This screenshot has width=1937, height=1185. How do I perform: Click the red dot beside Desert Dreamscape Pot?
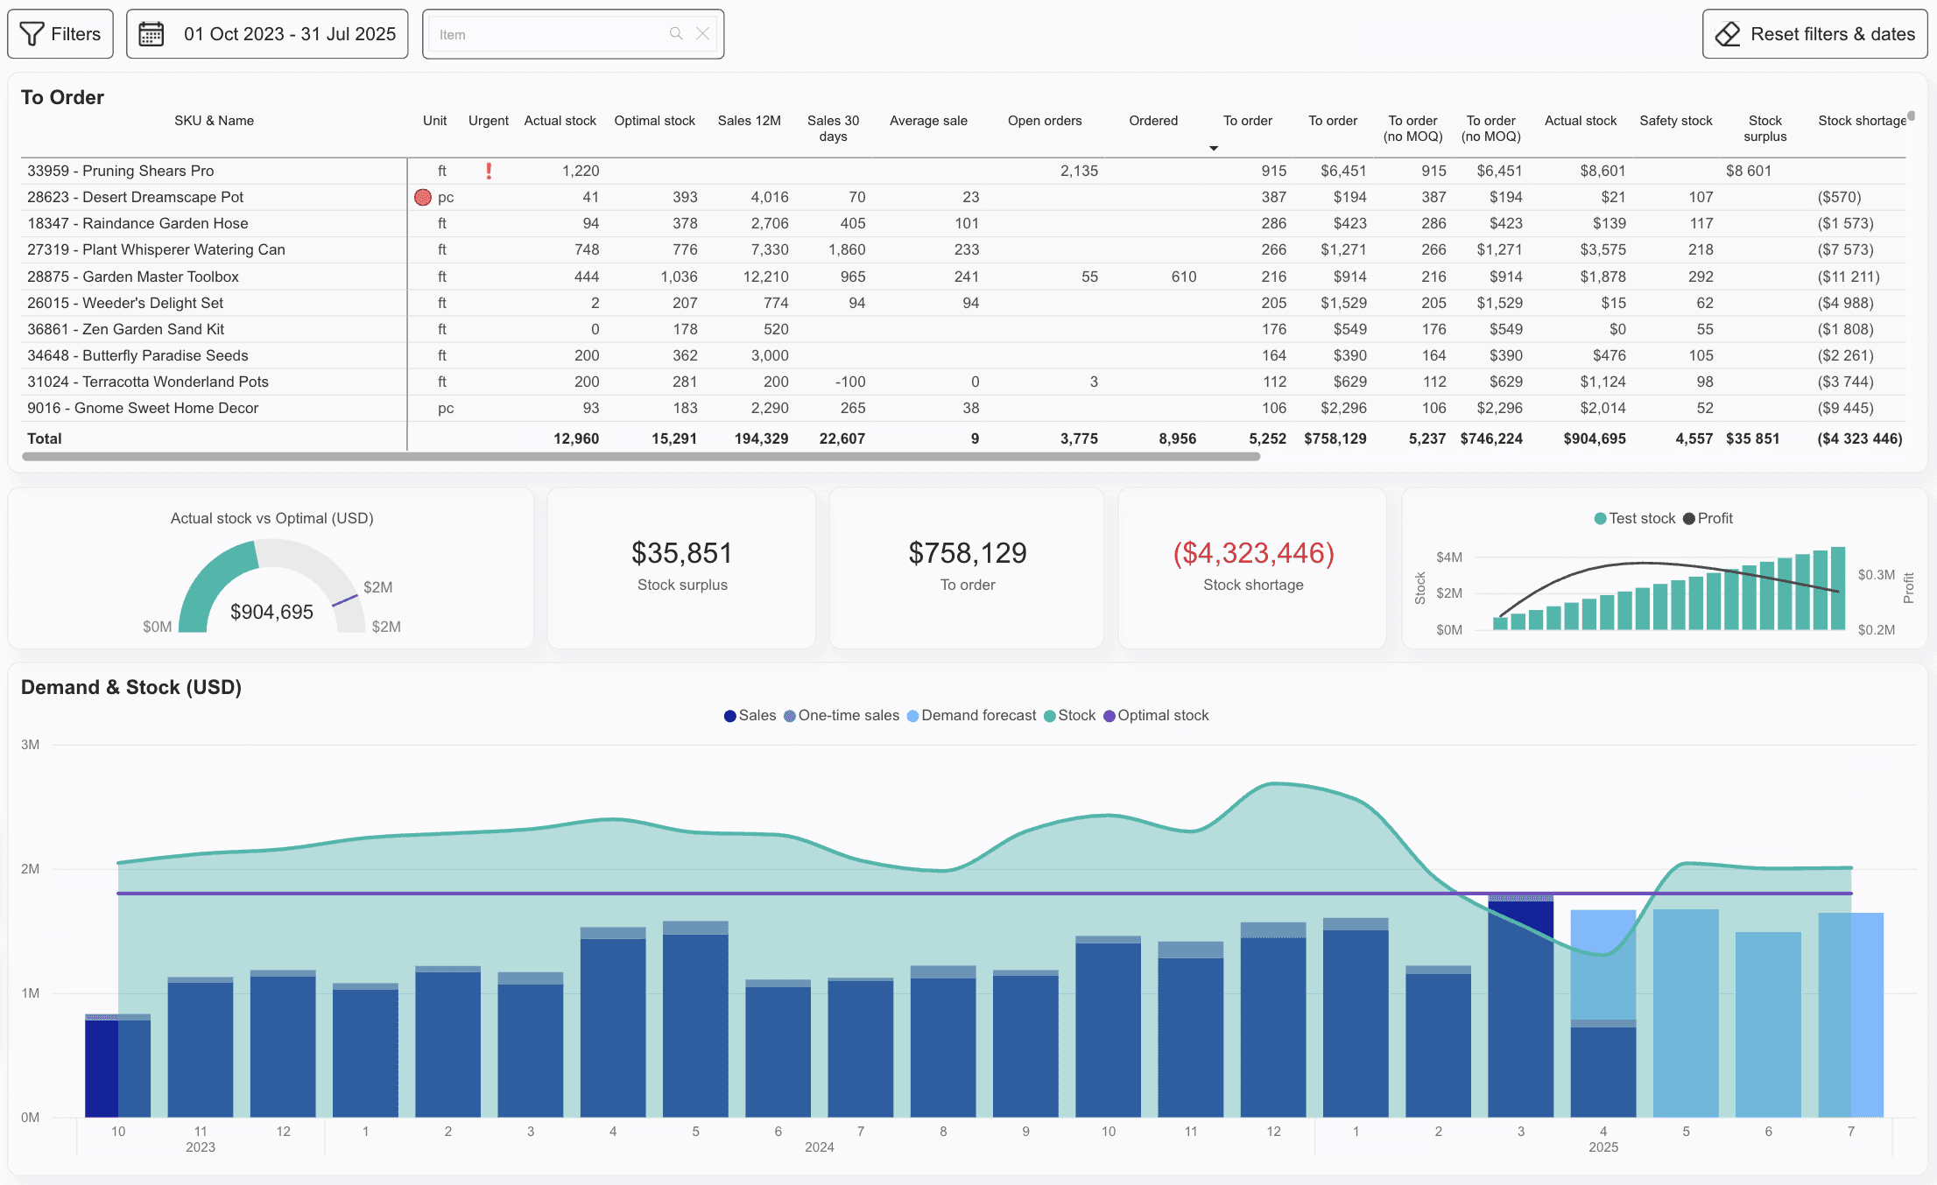click(423, 197)
